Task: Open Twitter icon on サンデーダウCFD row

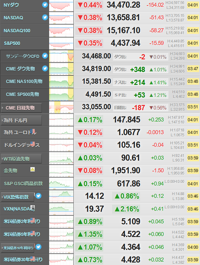Action: coord(45,56)
